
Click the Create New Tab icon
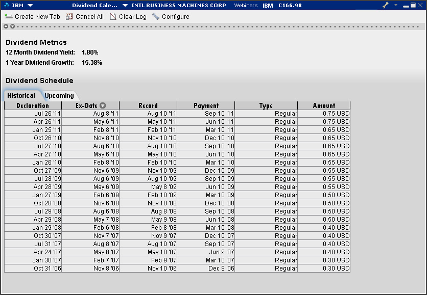tap(9, 17)
